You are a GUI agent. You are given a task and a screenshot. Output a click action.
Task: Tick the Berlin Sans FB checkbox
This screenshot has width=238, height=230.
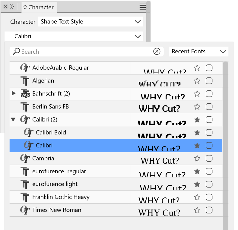pyautogui.click(x=209, y=107)
